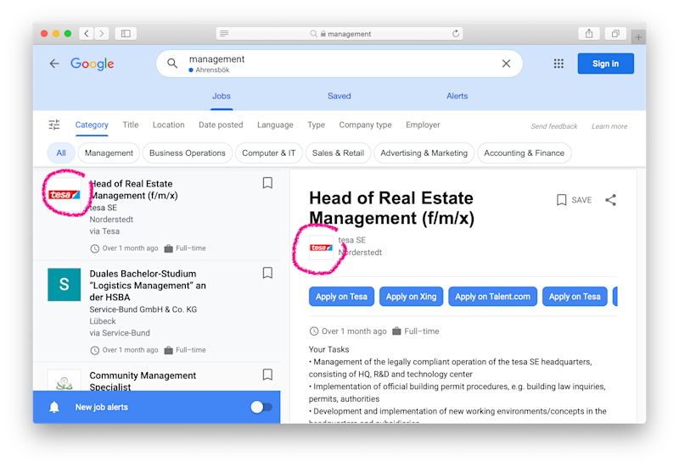Screen dimensions: 679x467
Task: Open the Community Management Specialist listing title
Action: pos(143,381)
